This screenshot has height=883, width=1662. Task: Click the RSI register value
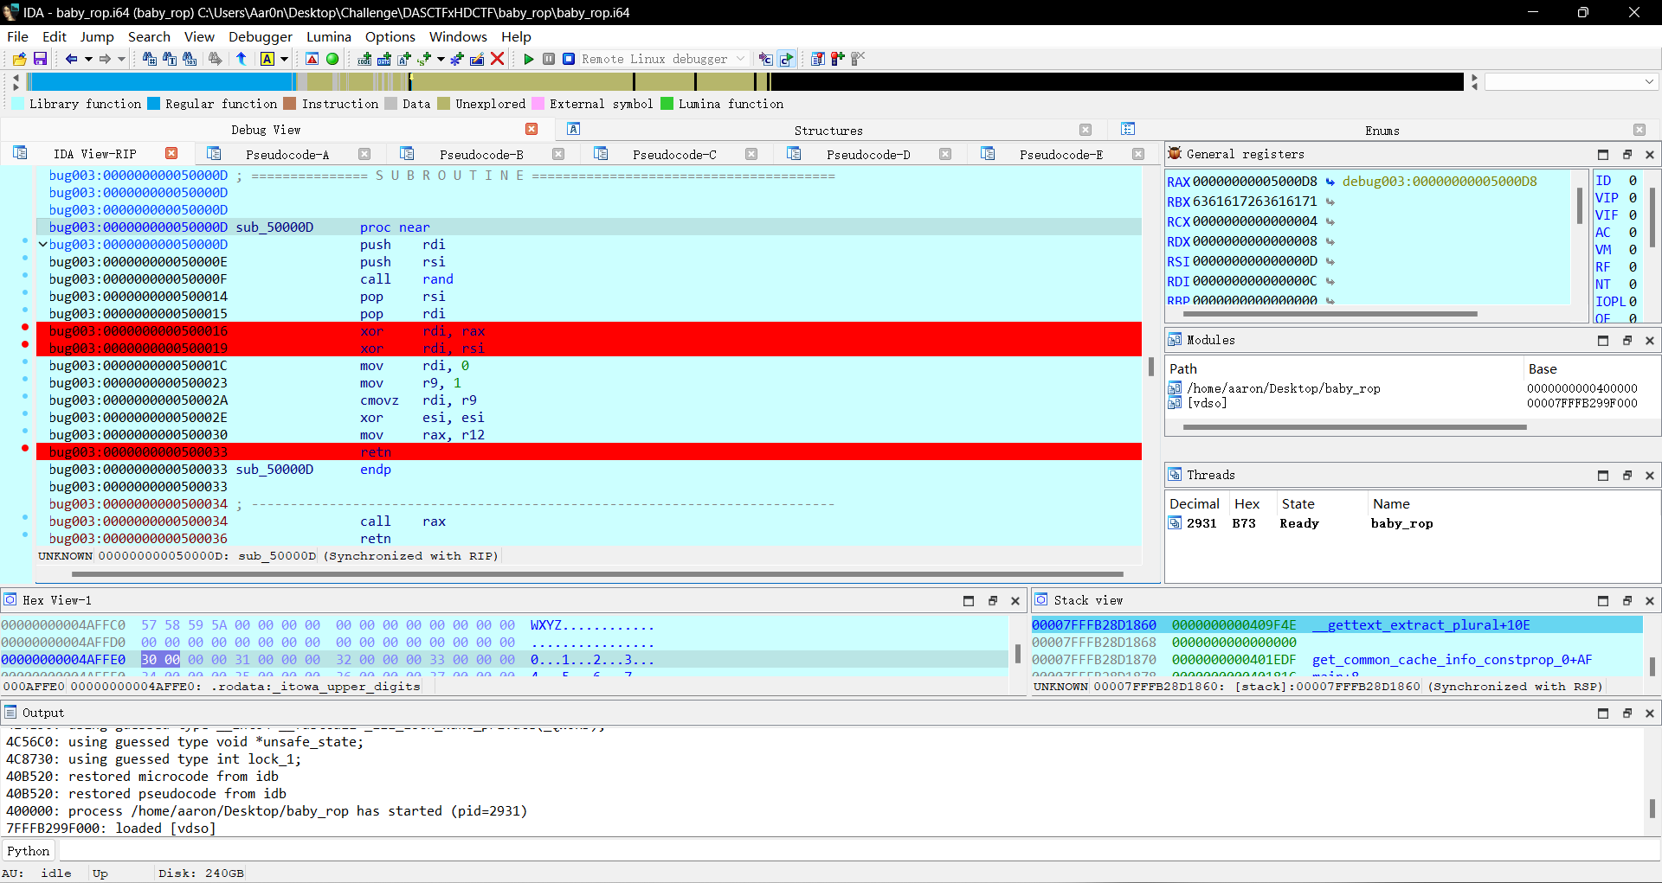[1254, 261]
